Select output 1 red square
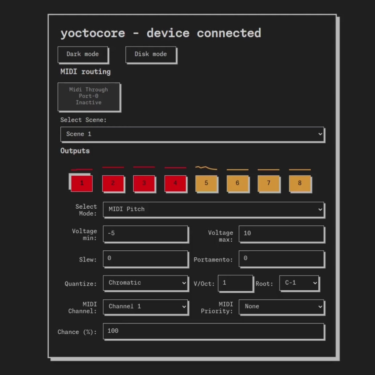 click(82, 183)
